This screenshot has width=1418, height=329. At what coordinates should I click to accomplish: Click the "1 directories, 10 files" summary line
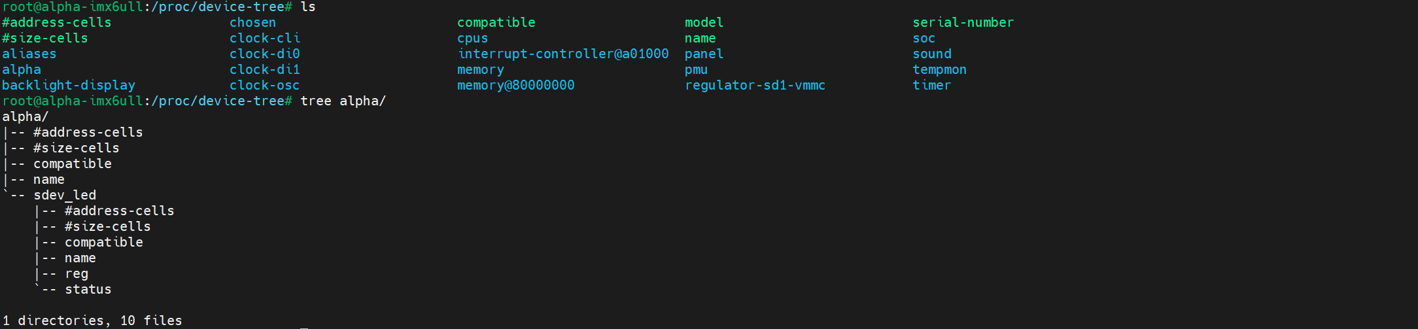coord(92,320)
